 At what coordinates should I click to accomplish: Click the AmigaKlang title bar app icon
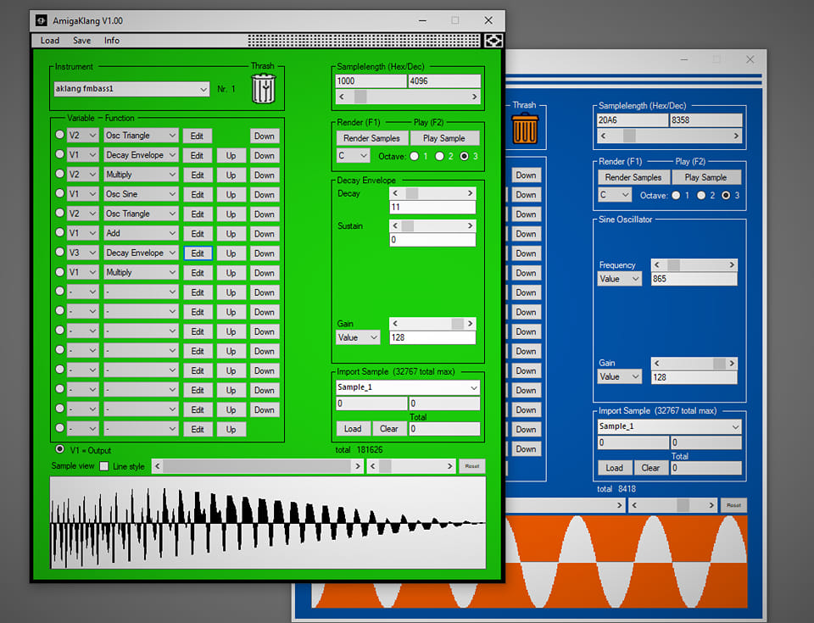pos(41,20)
